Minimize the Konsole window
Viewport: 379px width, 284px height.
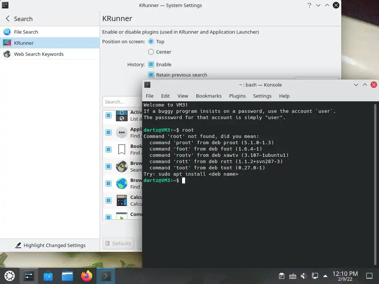pyautogui.click(x=356, y=85)
